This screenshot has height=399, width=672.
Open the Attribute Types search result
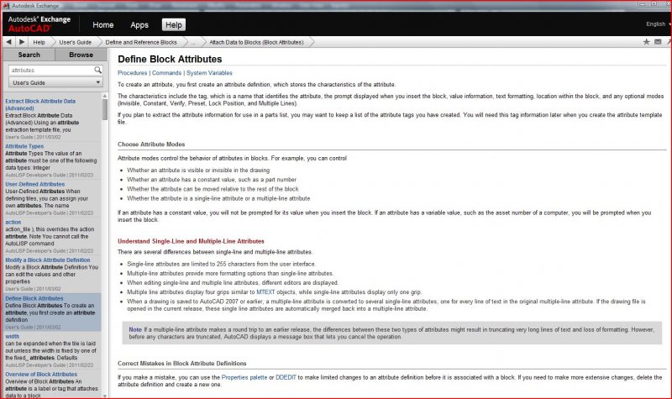[24, 146]
